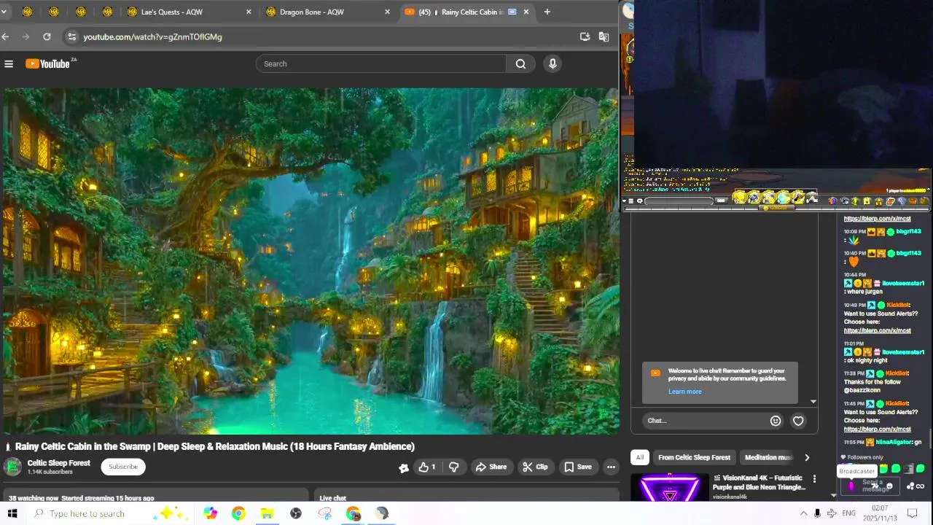Focus the YouTube Search input box

click(x=381, y=64)
